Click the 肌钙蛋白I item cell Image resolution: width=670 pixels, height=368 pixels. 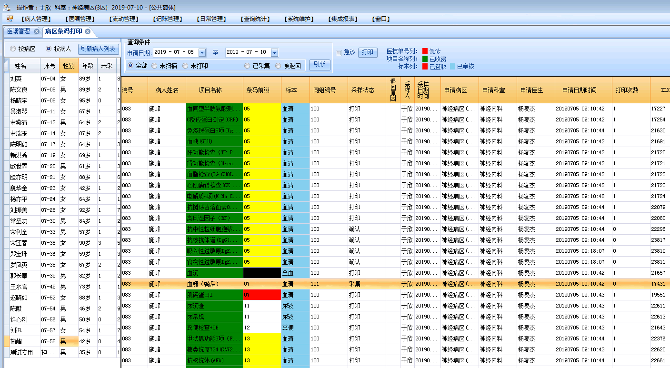coord(214,295)
